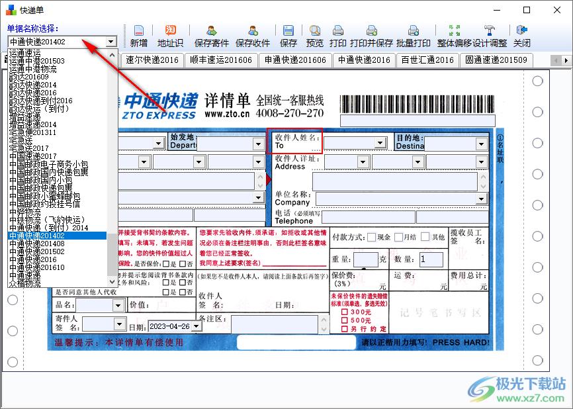Tick the 其他 payment checkbox
Screen dimensions: 573x409
[425, 237]
